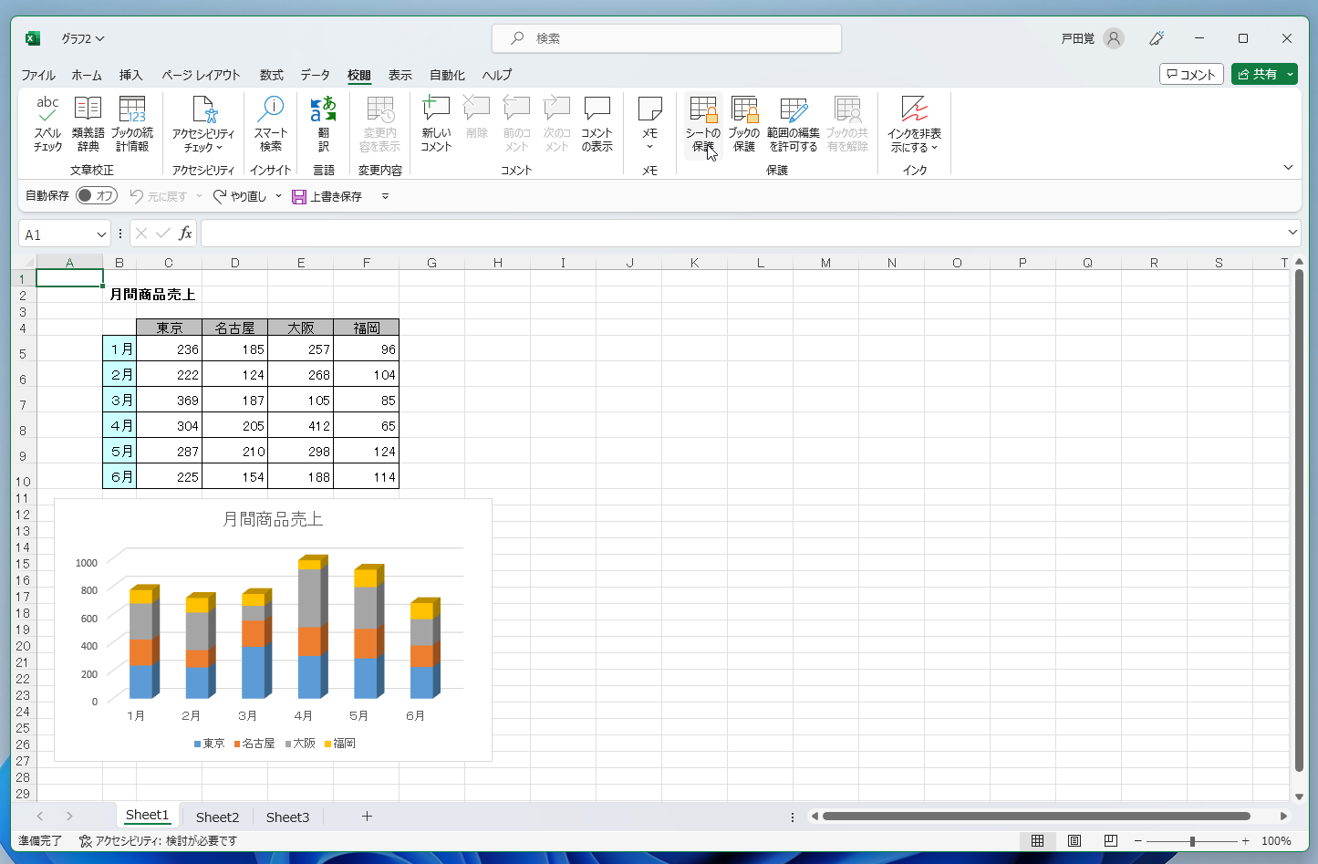Screen dimensions: 1318x864
Task: Click the zoom slider handle
Action: click(1192, 841)
